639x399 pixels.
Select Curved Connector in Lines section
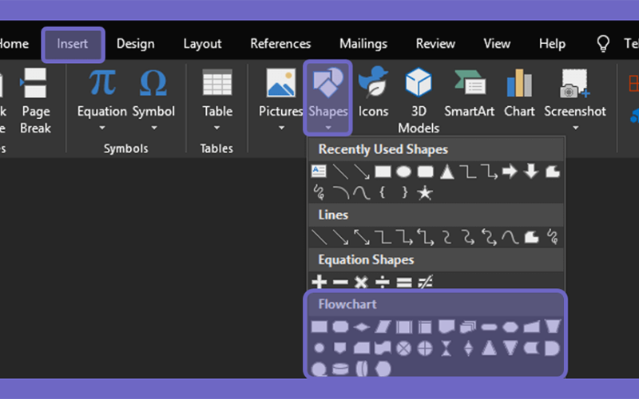click(x=447, y=237)
